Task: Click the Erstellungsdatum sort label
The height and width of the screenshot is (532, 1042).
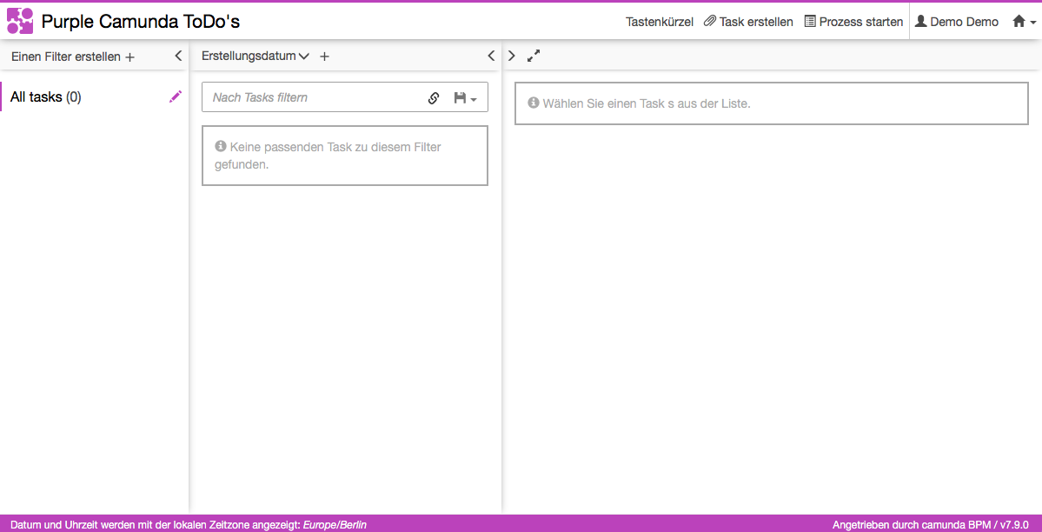Action: pyautogui.click(x=249, y=57)
